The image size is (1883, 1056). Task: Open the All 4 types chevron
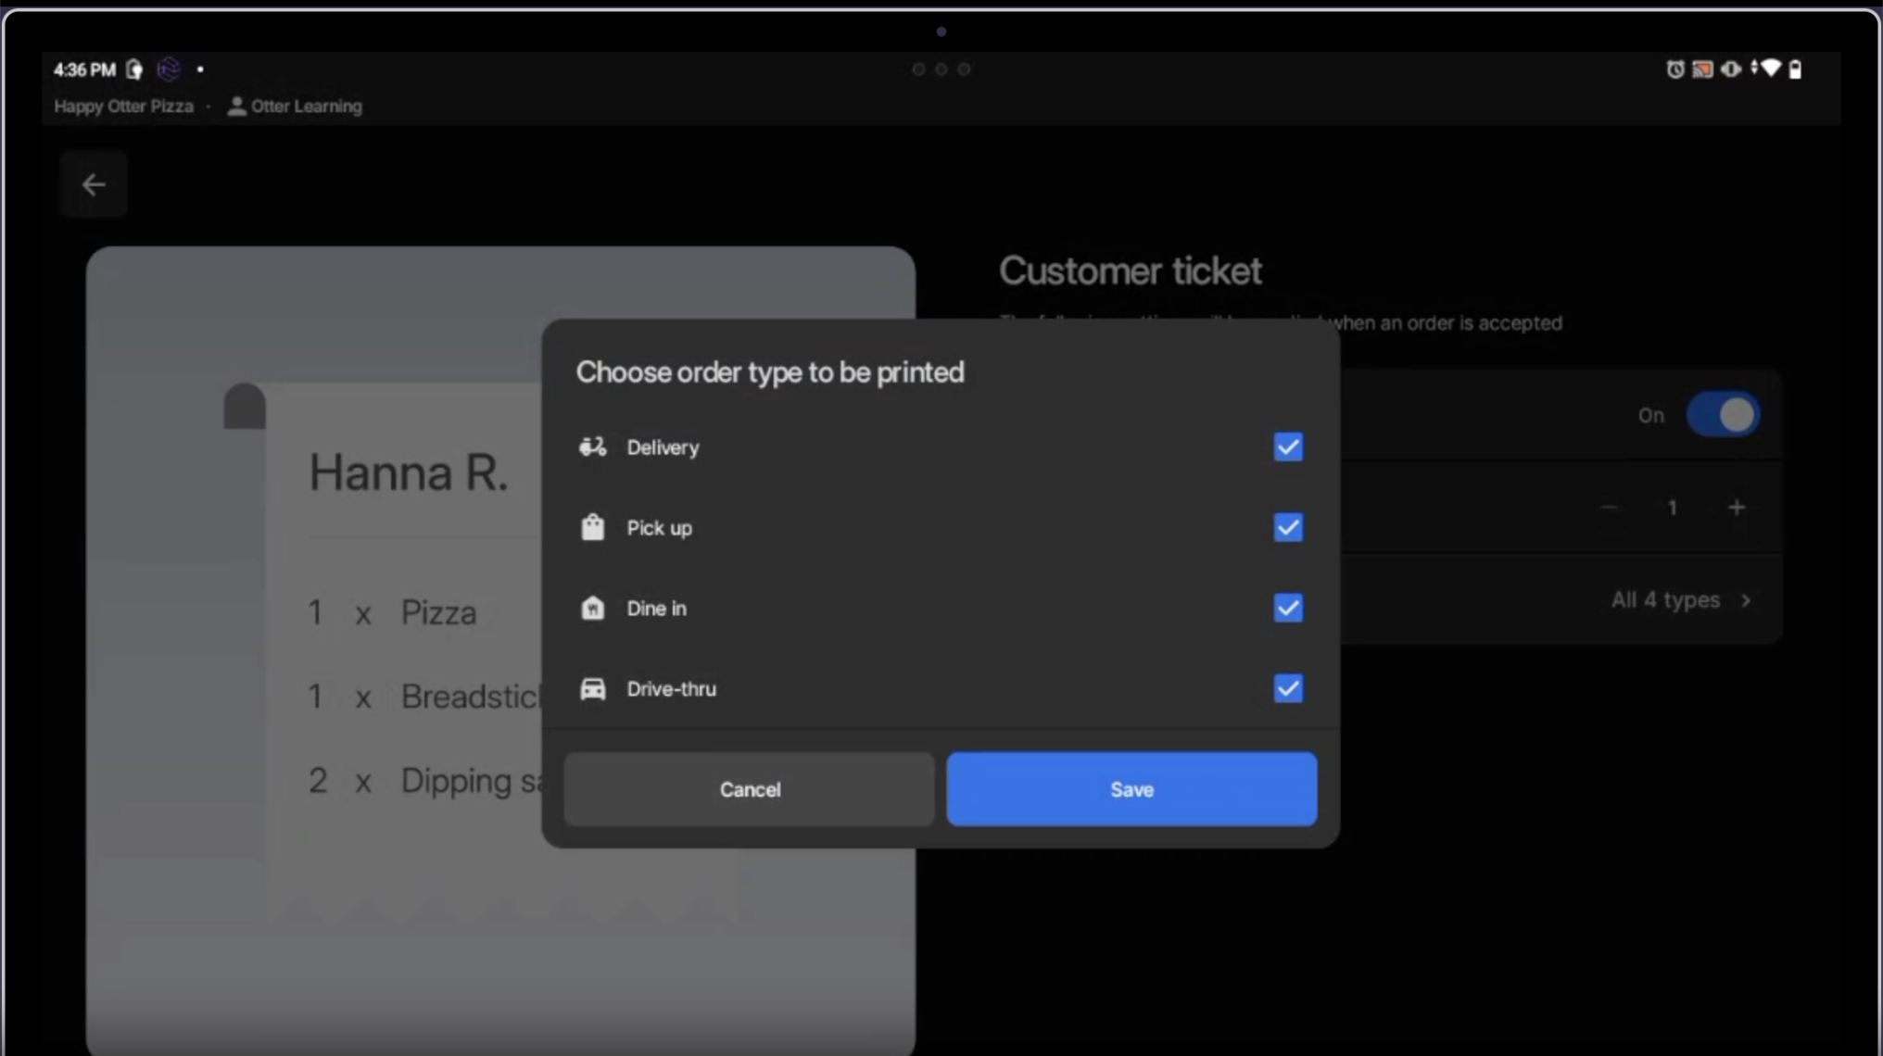coord(1747,600)
